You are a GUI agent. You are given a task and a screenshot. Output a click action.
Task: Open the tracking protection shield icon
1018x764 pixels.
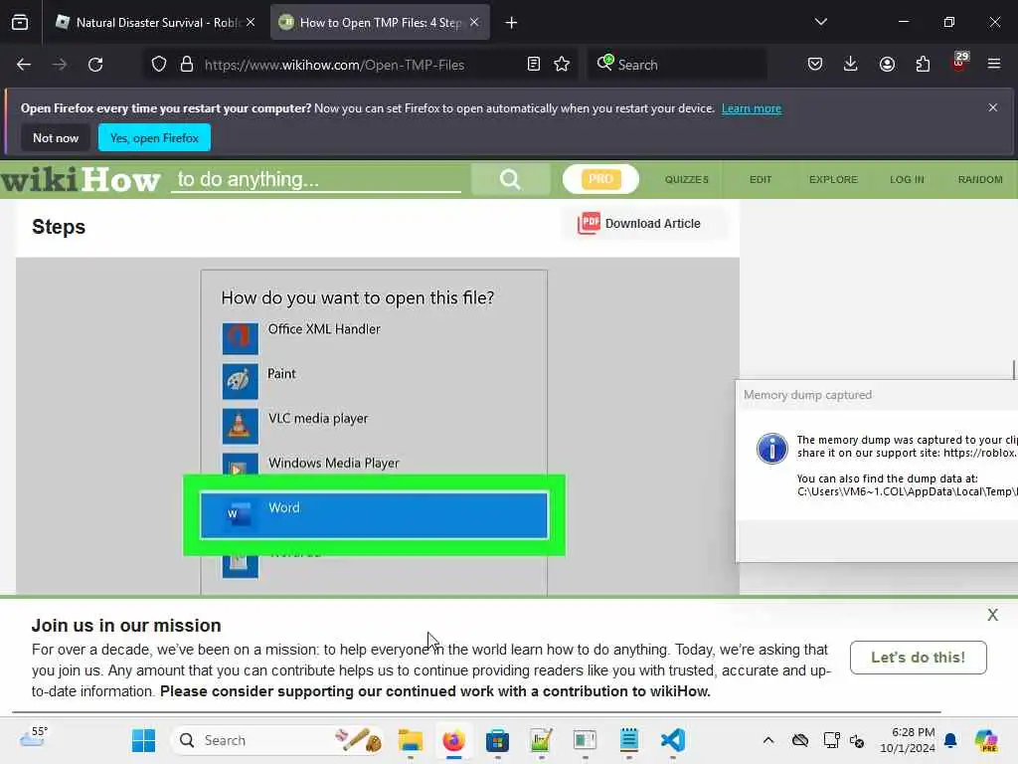point(159,65)
